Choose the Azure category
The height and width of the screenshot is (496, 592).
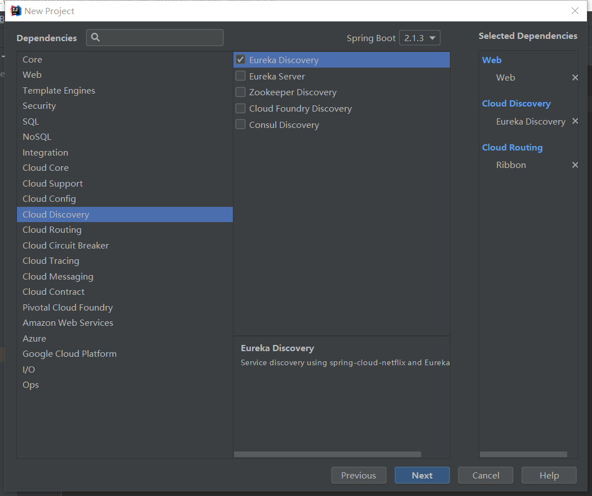point(125,338)
